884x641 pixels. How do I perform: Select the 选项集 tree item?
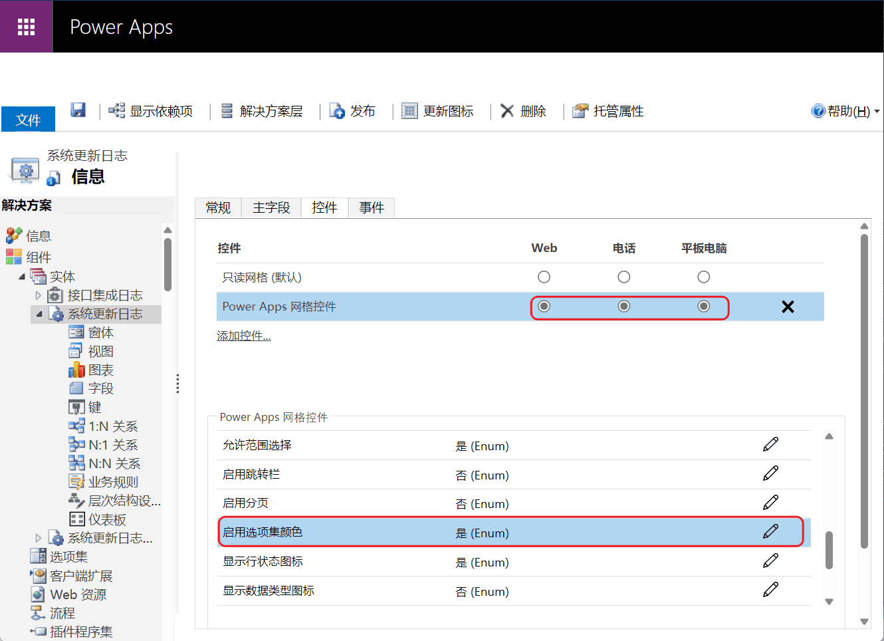click(68, 557)
